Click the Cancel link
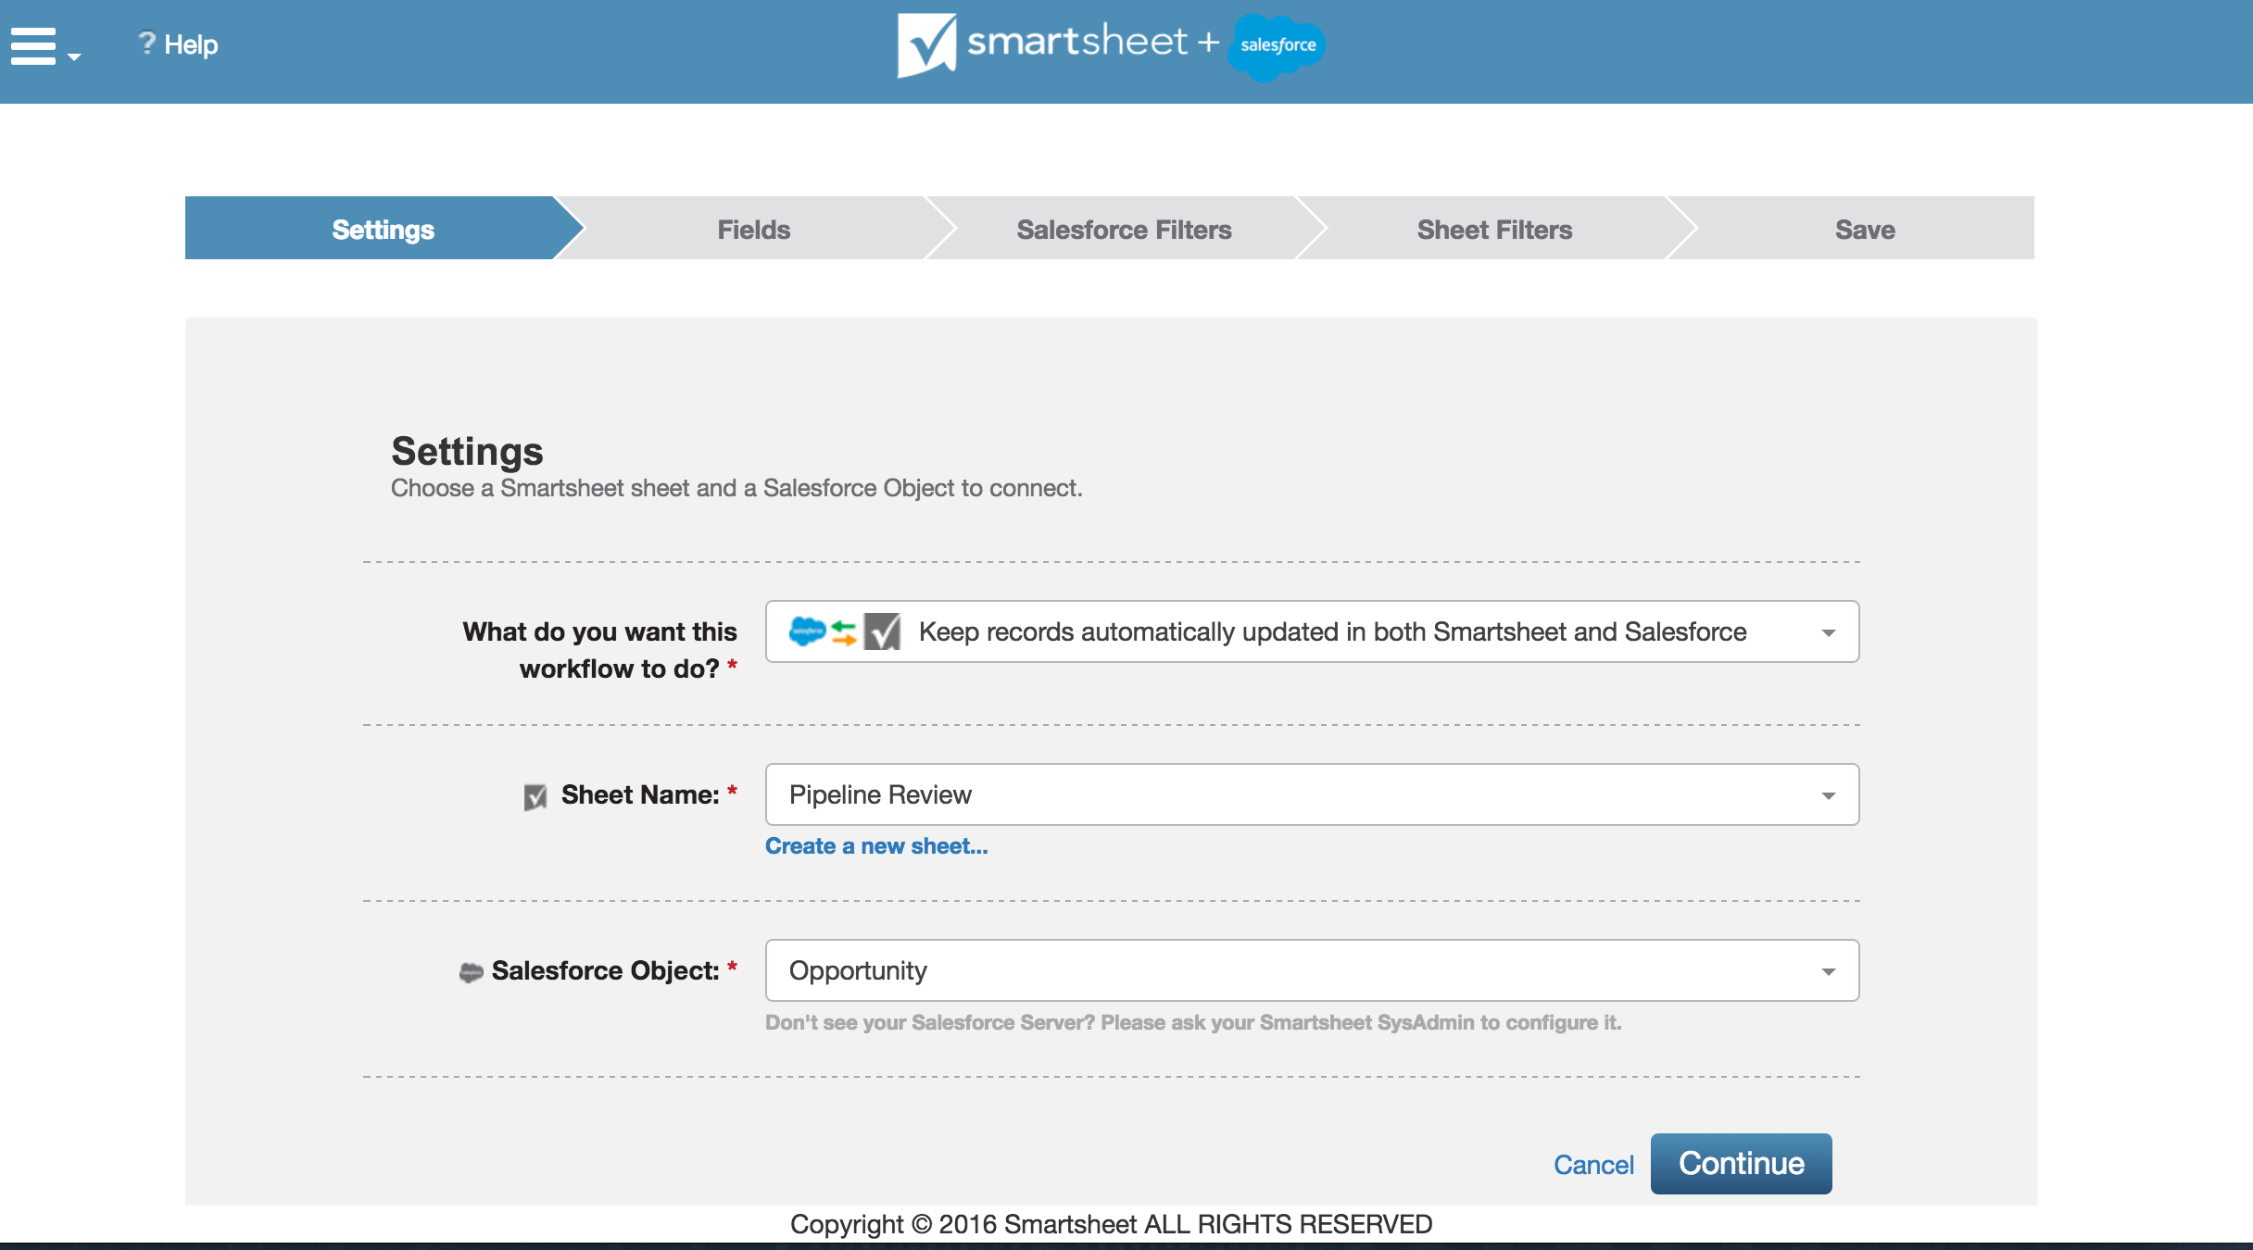This screenshot has height=1250, width=2253. click(x=1593, y=1165)
